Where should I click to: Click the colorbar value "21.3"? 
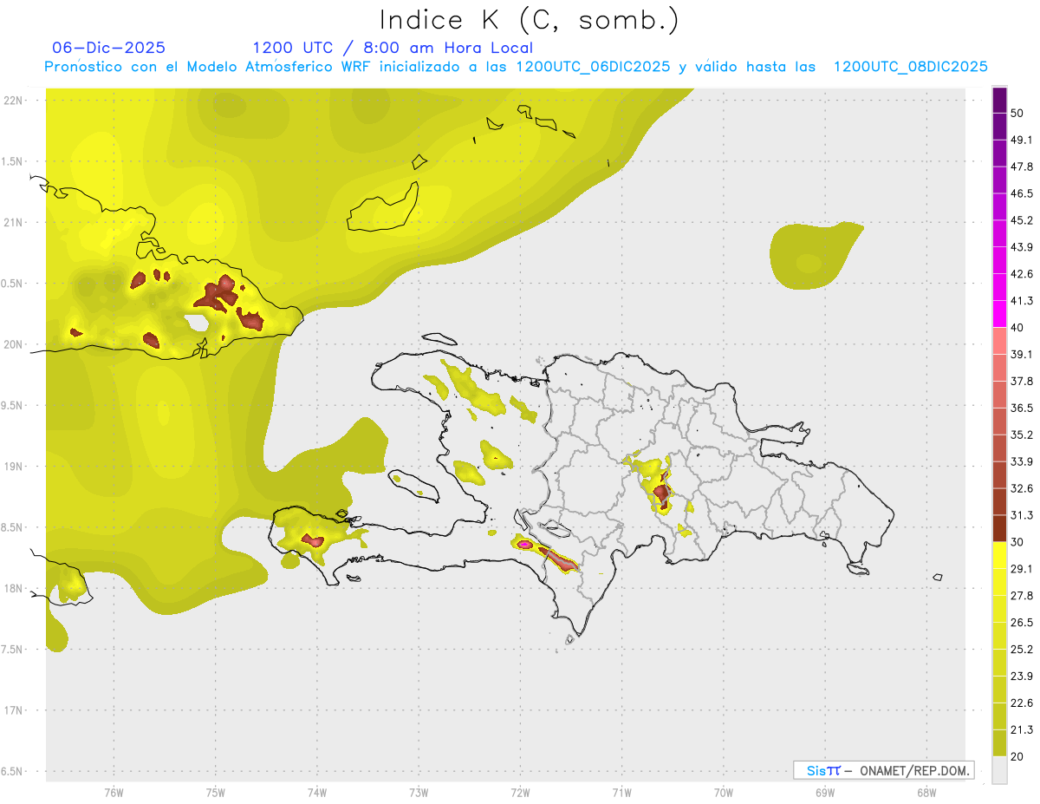[1021, 730]
